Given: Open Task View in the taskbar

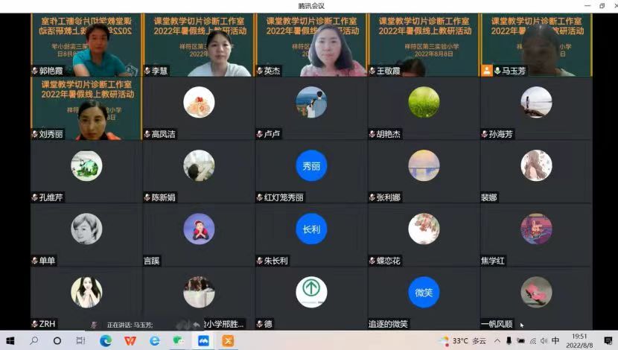Looking at the screenshot, I should click(x=80, y=340).
